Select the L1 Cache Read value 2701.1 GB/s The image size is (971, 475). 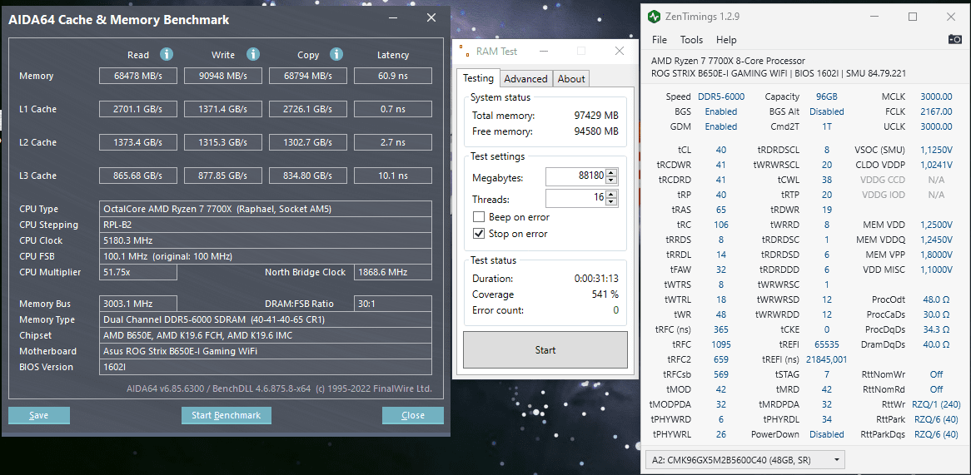coord(138,109)
